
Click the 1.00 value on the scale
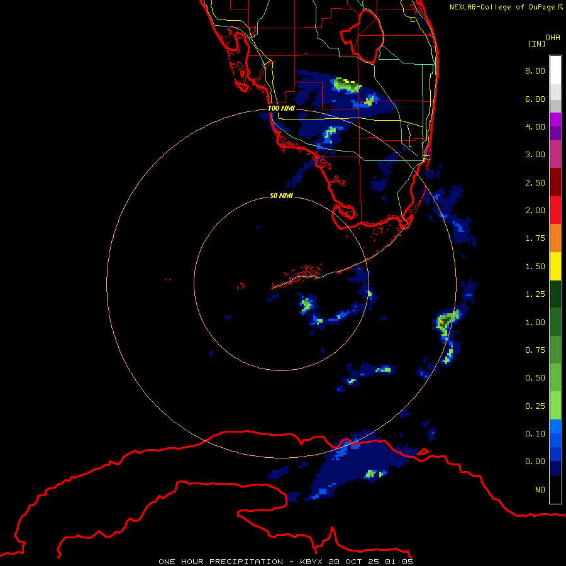(535, 323)
